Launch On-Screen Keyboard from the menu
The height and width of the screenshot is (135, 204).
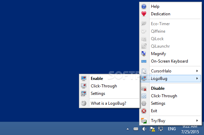(171, 61)
